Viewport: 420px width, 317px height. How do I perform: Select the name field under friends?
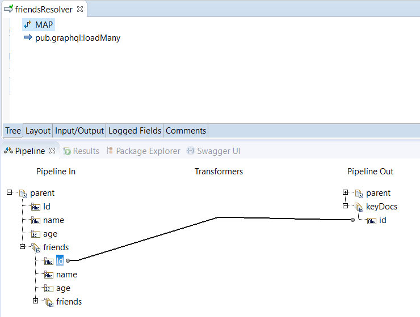pos(66,275)
